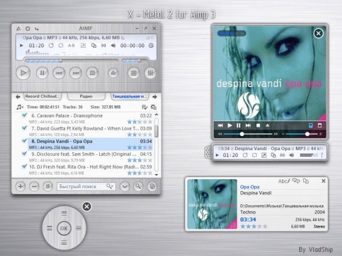Start playback with the large Play button
The width and height of the screenshot is (342, 256).
tap(23, 73)
